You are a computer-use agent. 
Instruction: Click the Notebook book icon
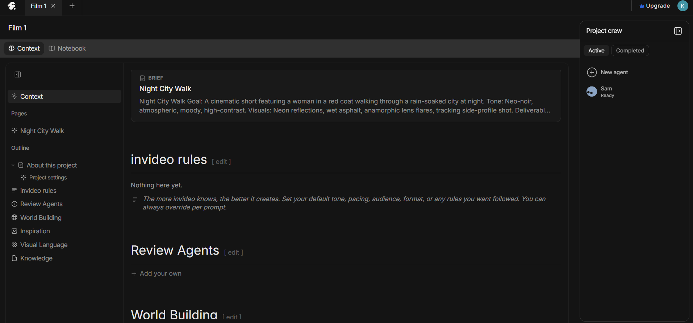click(52, 48)
